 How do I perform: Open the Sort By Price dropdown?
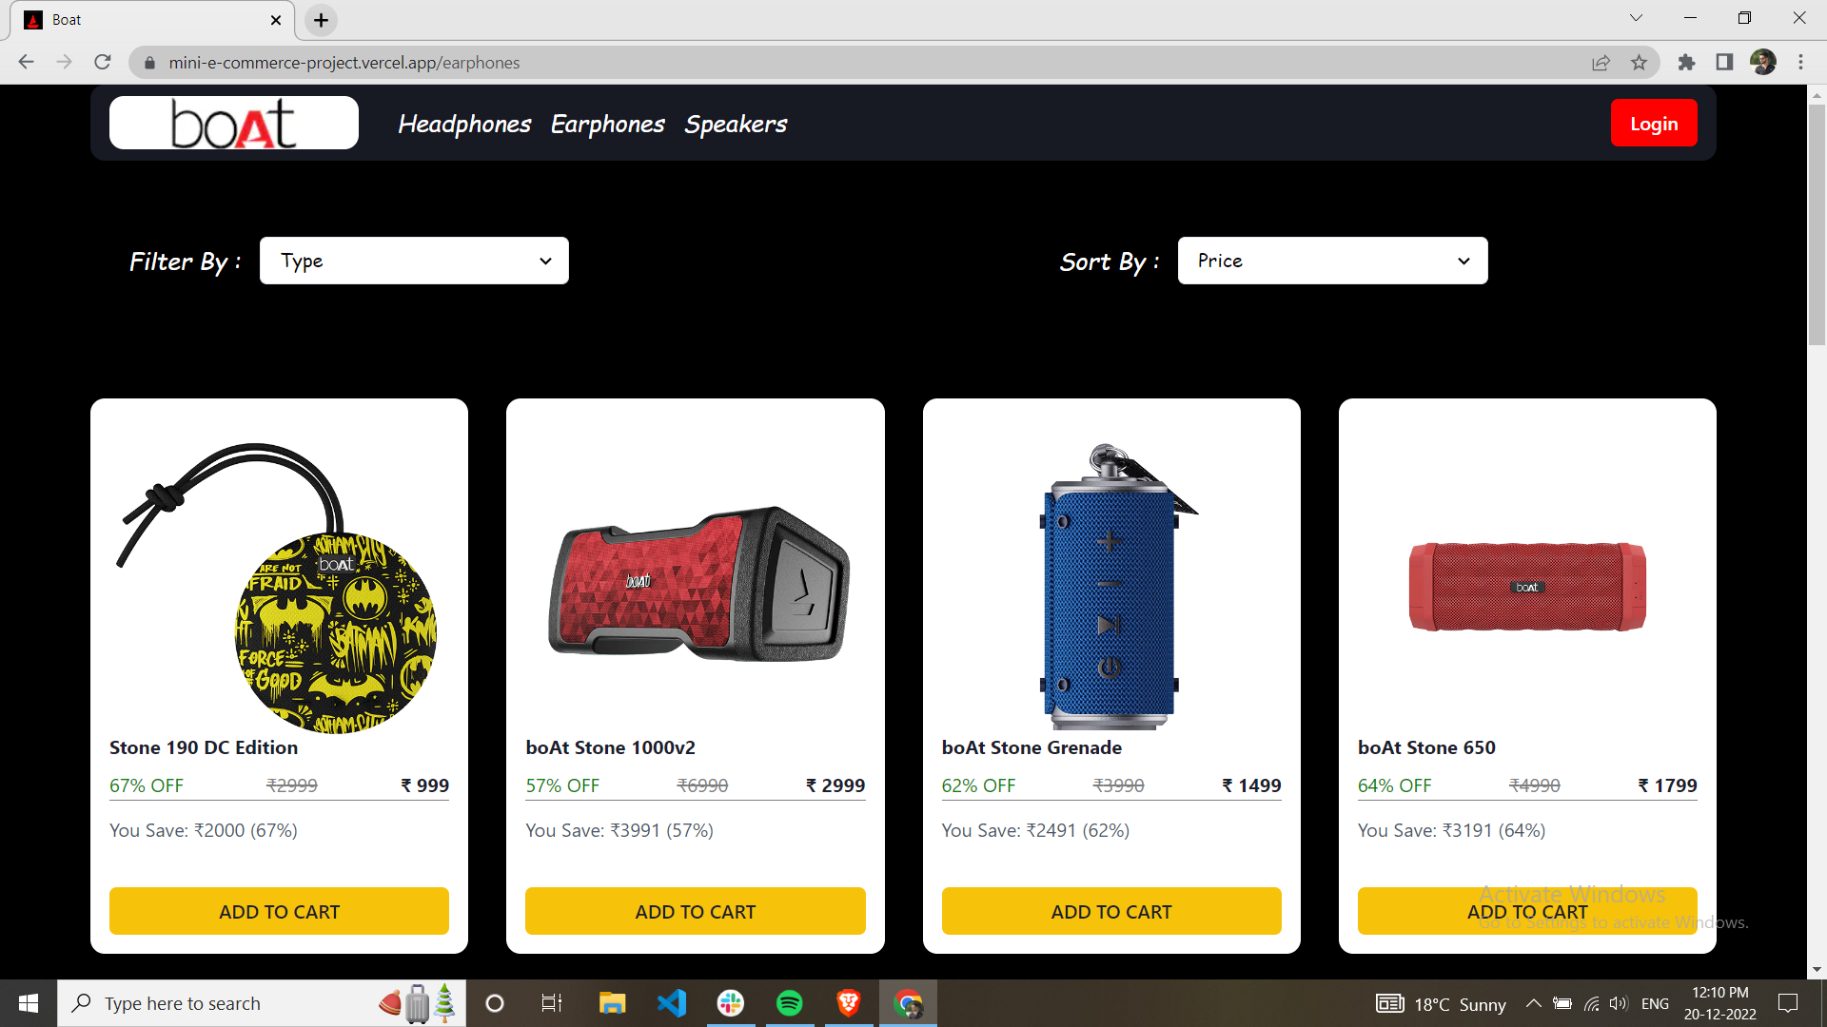(1331, 260)
